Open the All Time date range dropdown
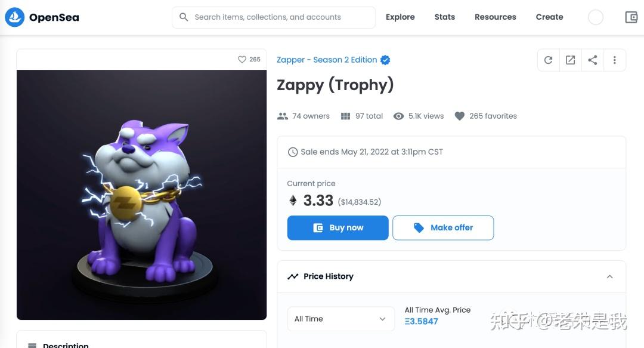644x348 pixels. (x=340, y=319)
